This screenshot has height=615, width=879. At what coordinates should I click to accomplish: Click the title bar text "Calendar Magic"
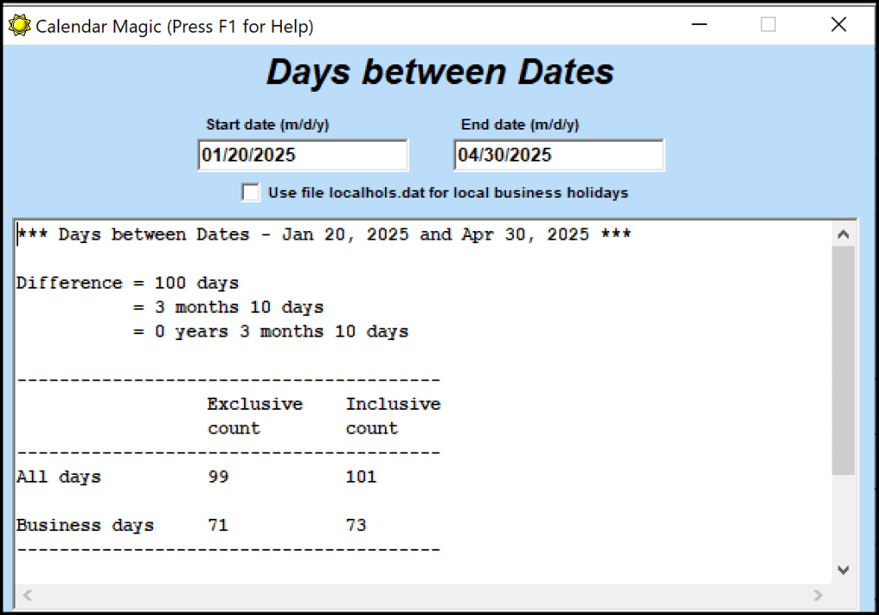pos(174,26)
